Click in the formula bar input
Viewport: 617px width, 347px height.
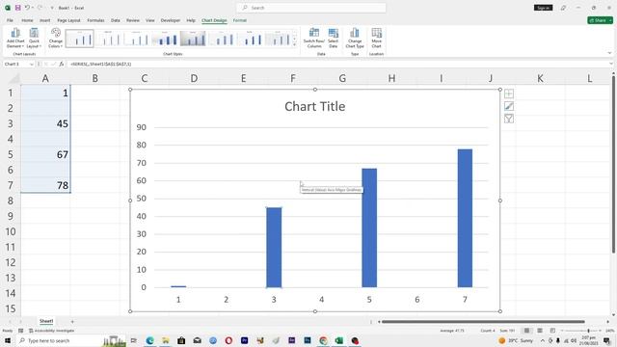point(336,64)
